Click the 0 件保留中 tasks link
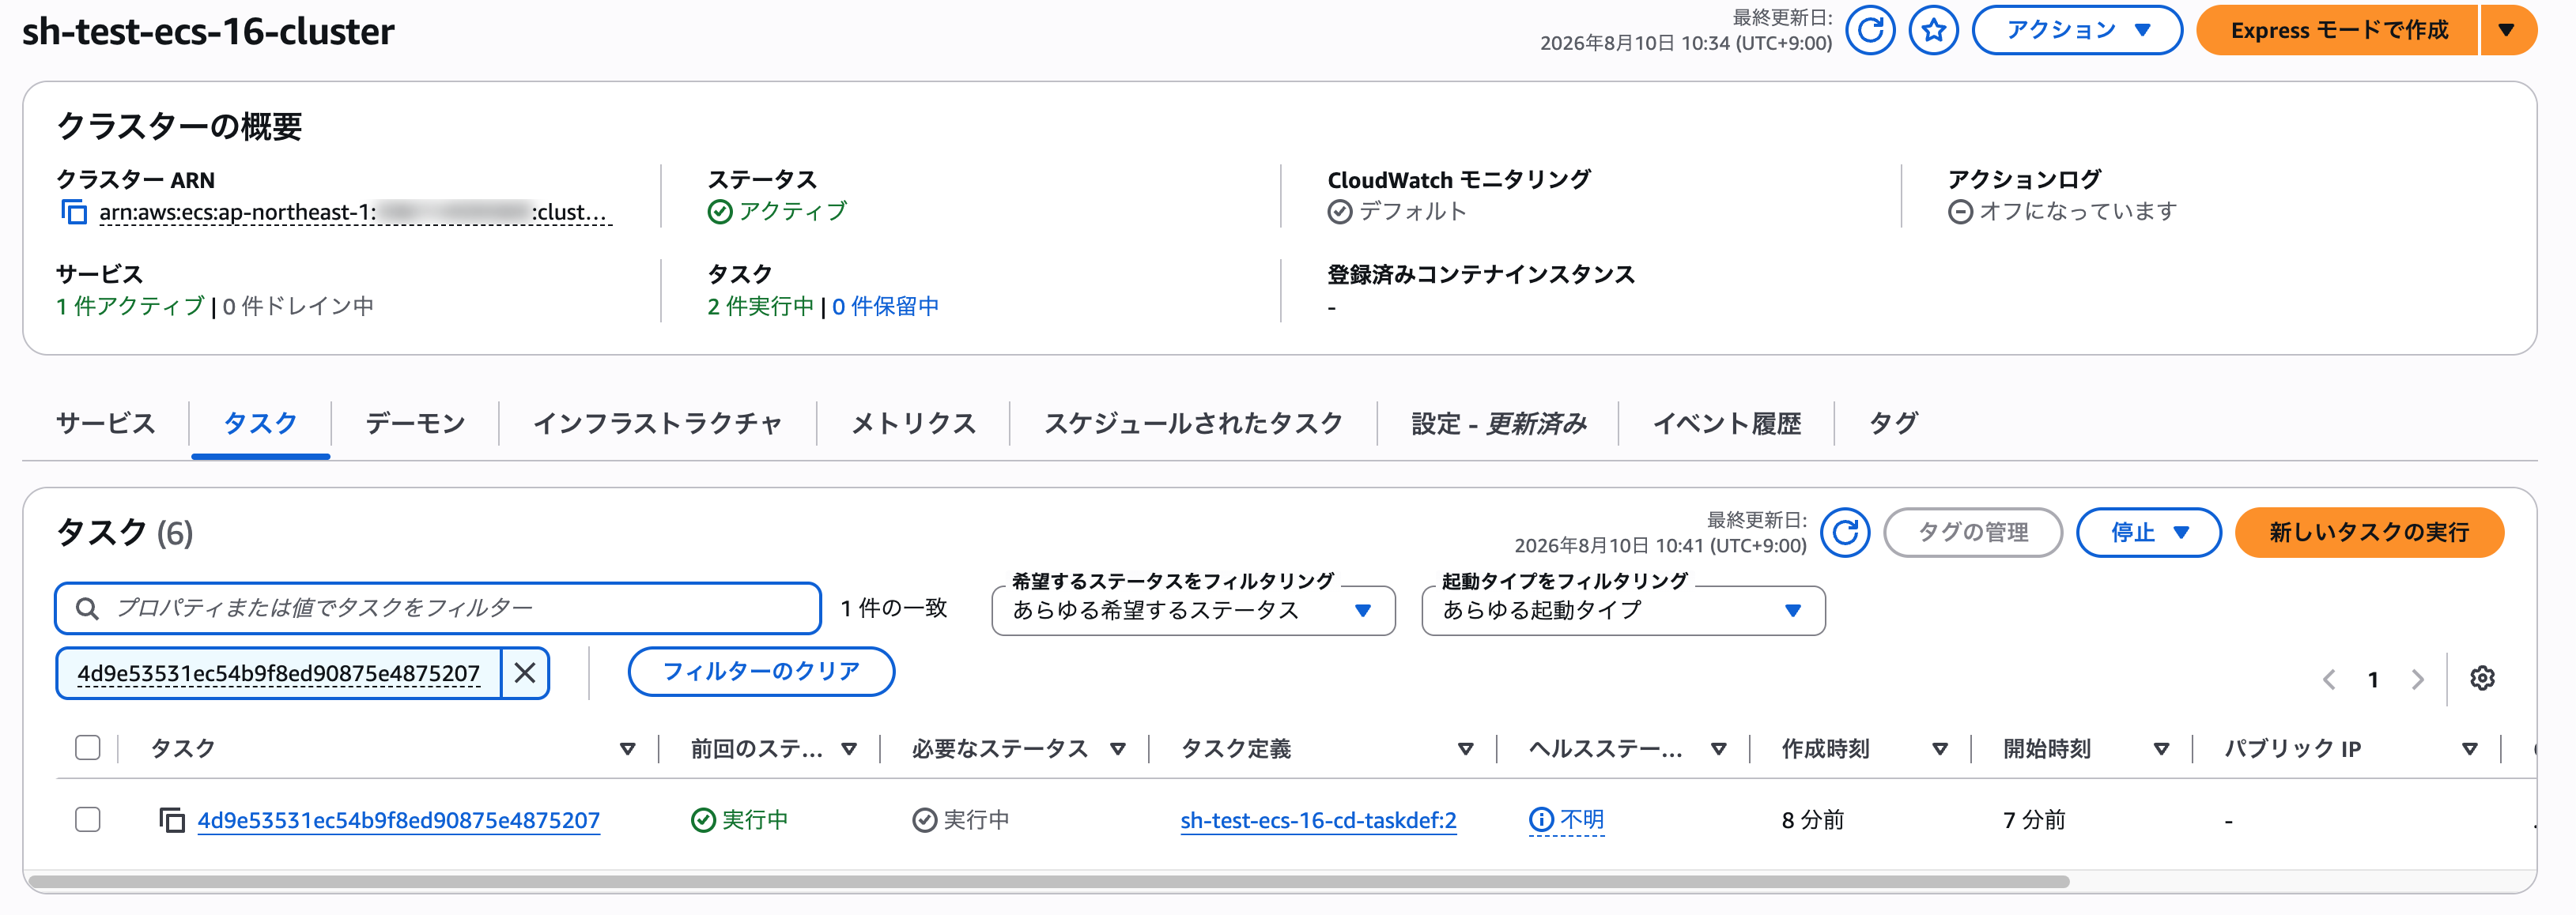 point(885,306)
